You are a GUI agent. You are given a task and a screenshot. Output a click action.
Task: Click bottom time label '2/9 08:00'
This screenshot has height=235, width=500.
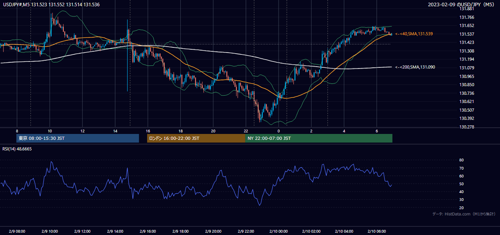click(17, 231)
